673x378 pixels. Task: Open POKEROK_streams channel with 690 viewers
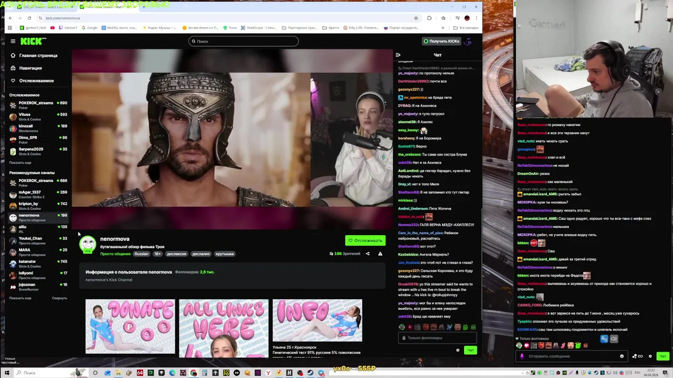click(38, 104)
